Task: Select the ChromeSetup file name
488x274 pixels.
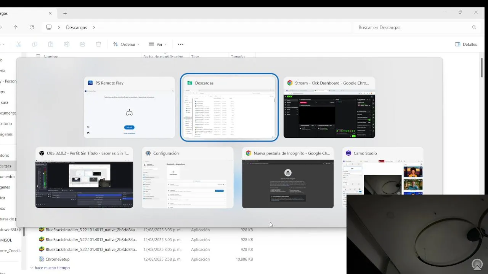Action: pyautogui.click(x=58, y=259)
